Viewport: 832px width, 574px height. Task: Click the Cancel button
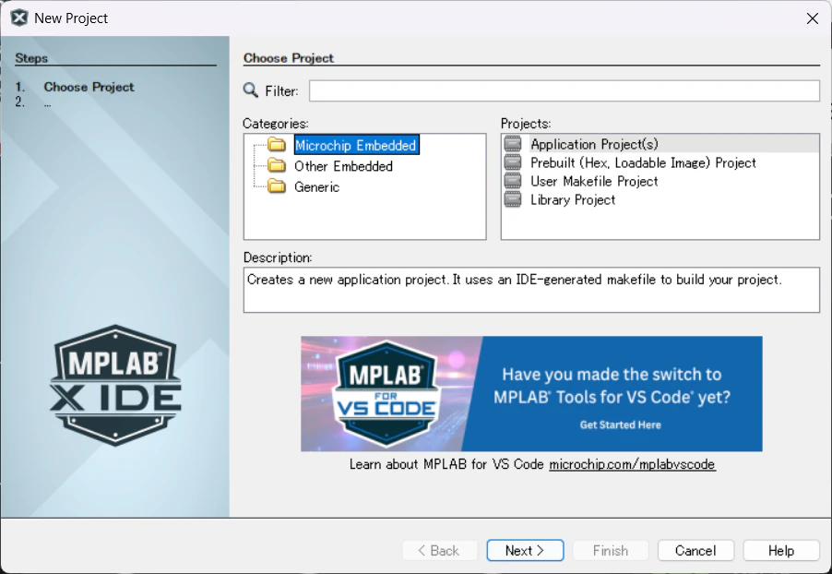coord(695,551)
